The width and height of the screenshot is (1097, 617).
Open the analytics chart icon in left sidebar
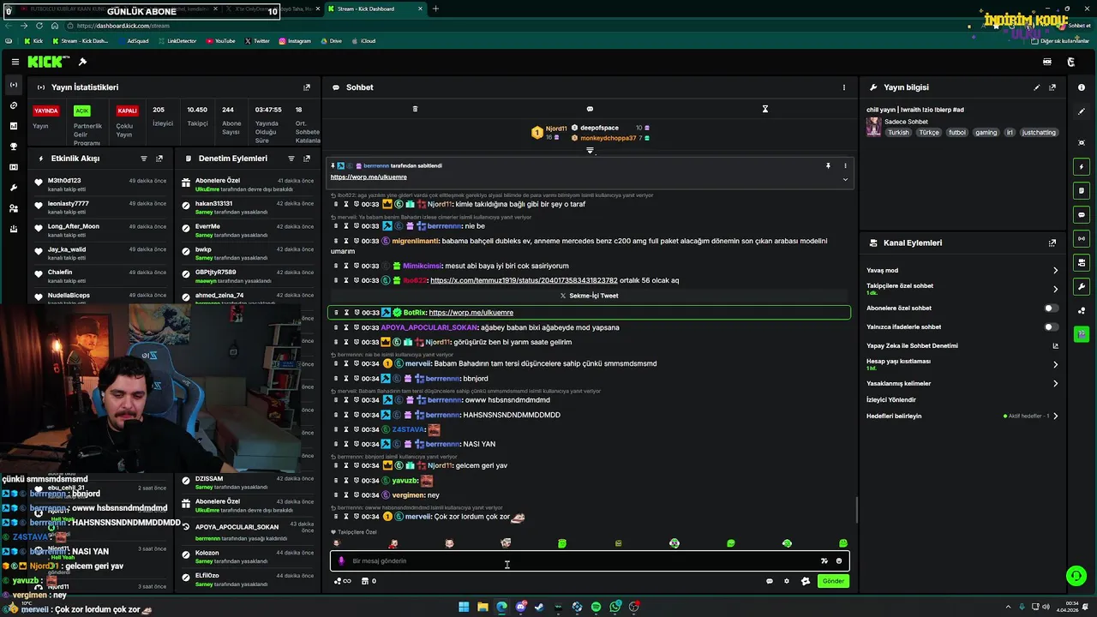pos(14,126)
